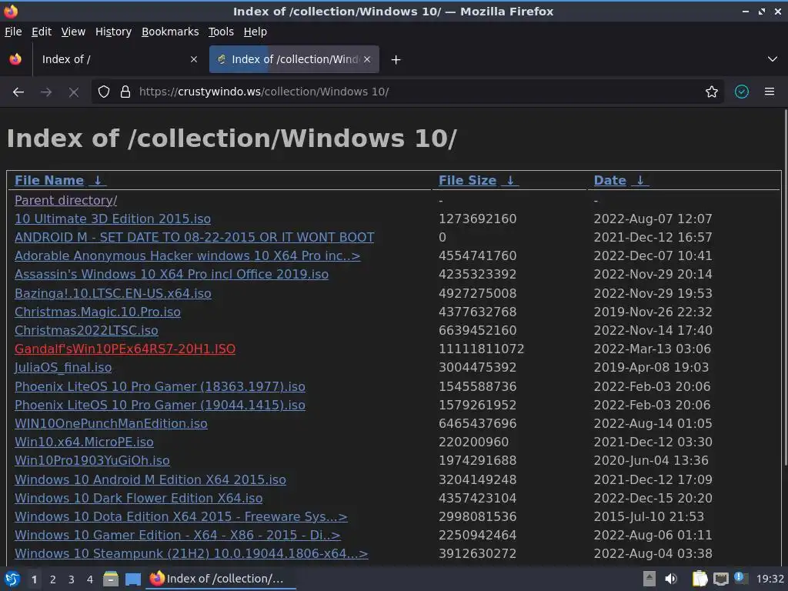The image size is (788, 591).
Task: Download WIN10OnePunchManEdition.iso
Action: coord(111,424)
